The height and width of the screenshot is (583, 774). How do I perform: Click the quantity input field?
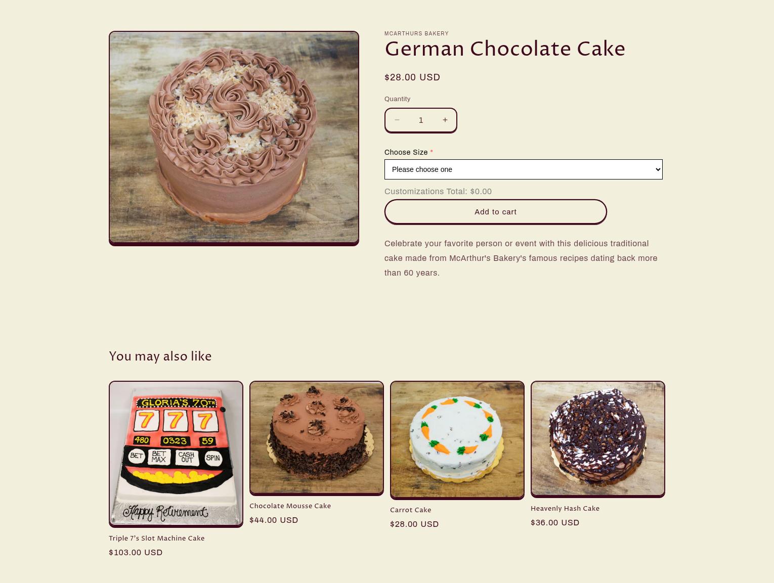pyautogui.click(x=421, y=120)
